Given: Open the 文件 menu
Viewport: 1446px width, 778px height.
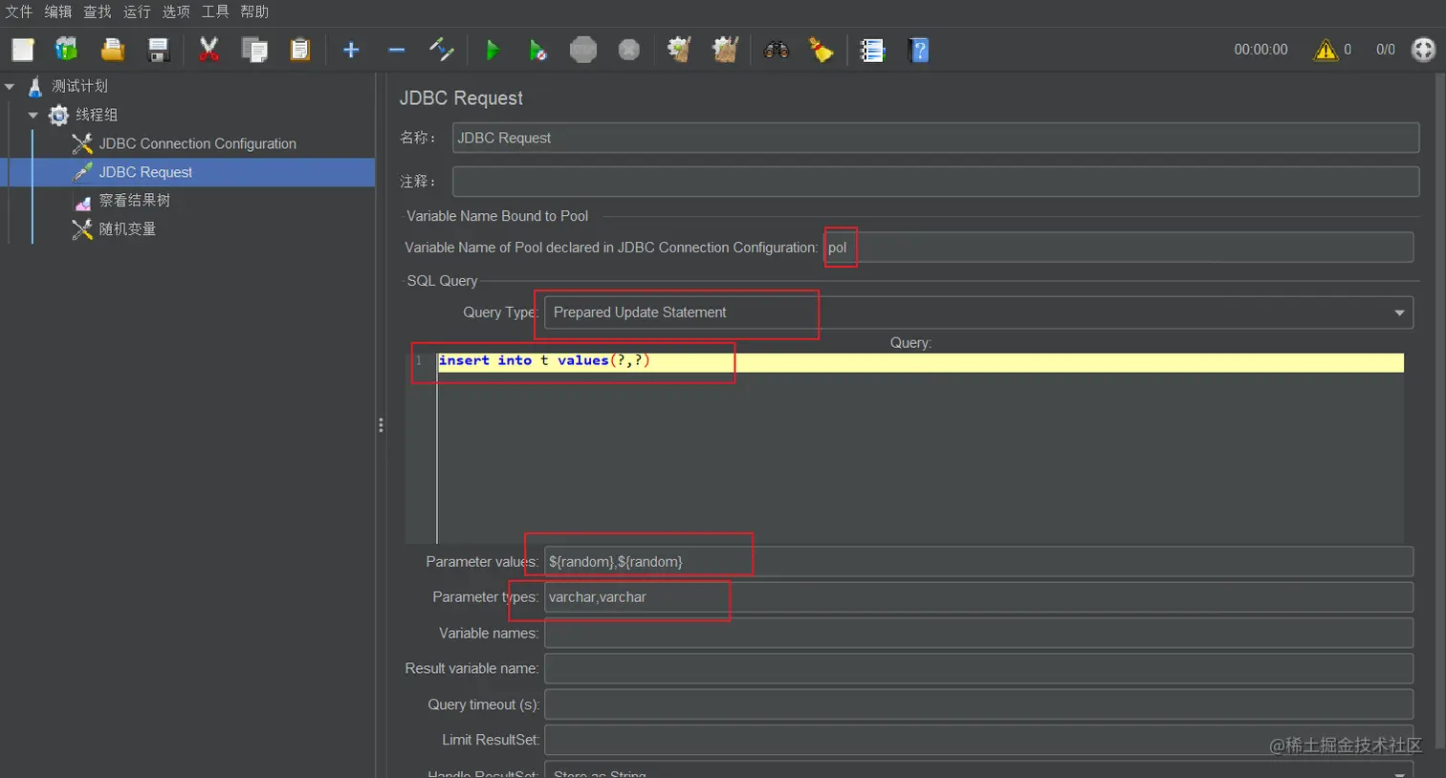Looking at the screenshot, I should coord(19,11).
